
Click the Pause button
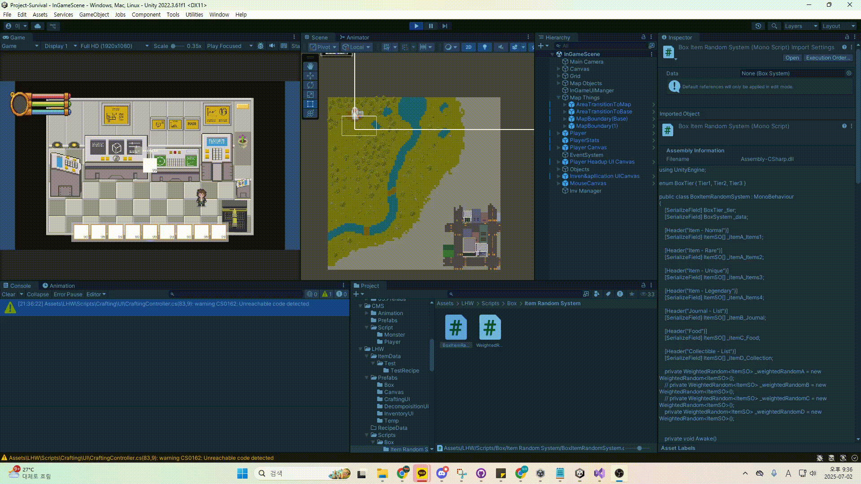[x=430, y=26]
